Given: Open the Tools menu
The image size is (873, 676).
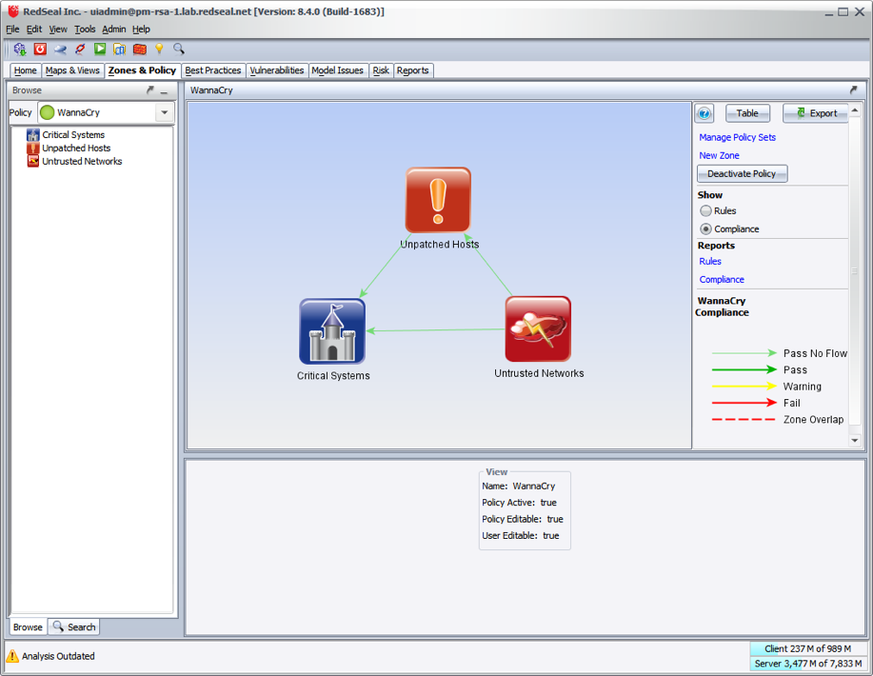Looking at the screenshot, I should [x=85, y=29].
